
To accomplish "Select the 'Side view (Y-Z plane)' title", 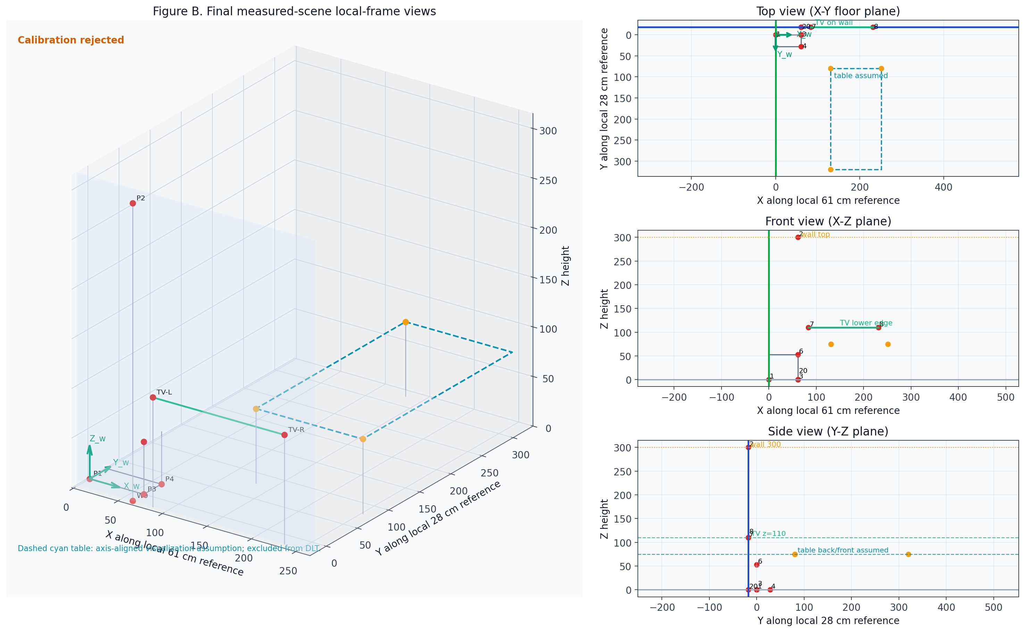I will coord(828,431).
